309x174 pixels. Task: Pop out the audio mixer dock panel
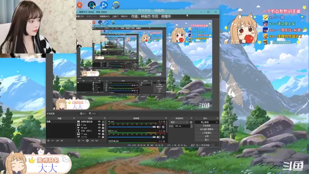[166, 118]
